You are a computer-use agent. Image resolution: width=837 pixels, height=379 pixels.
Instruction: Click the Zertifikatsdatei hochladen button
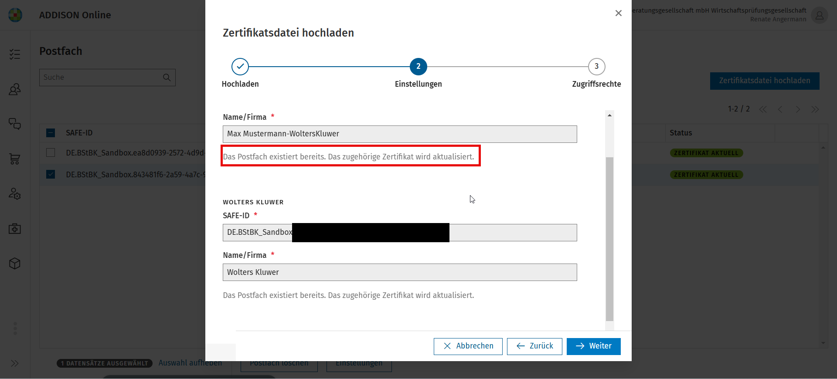coord(765,81)
